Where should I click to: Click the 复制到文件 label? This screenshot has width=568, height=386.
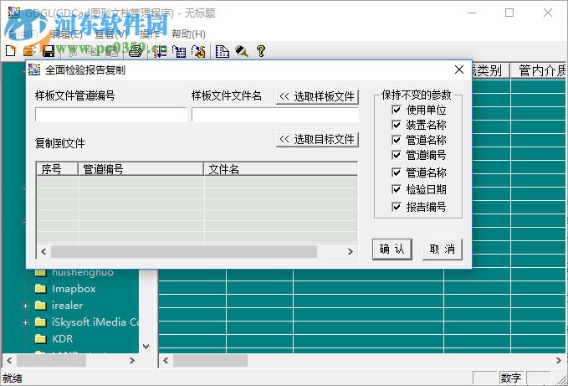tap(59, 143)
